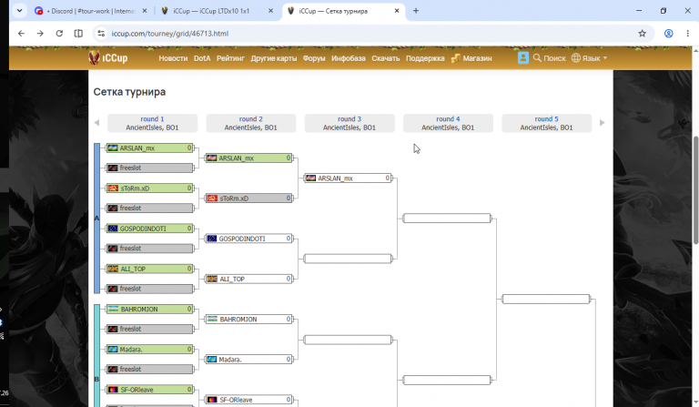Click SF-ORleave flag in round 1

(x=113, y=390)
